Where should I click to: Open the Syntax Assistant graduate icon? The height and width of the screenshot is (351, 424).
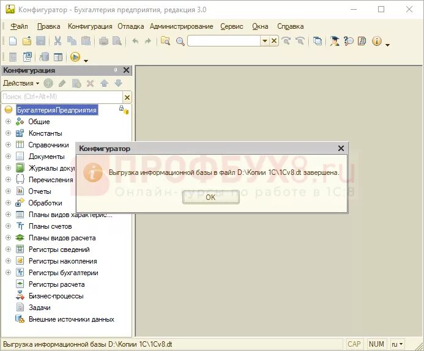(x=335, y=41)
